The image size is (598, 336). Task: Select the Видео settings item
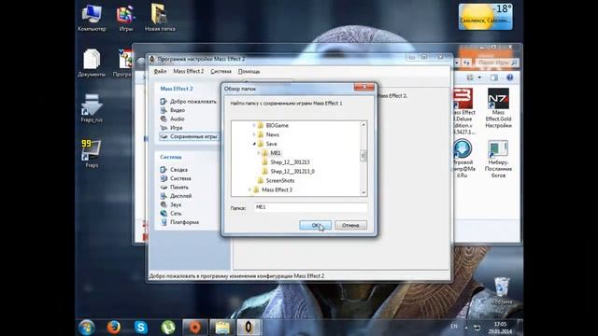pyautogui.click(x=173, y=110)
